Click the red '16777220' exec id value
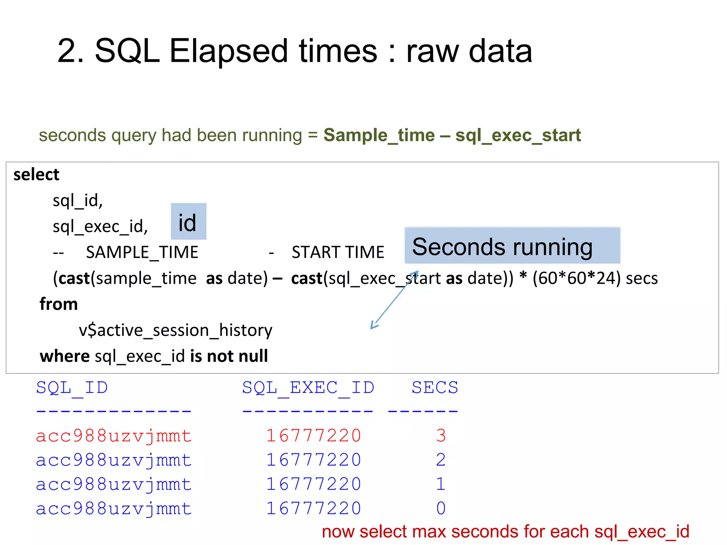Image resolution: width=727 pixels, height=545 pixels. click(x=314, y=436)
